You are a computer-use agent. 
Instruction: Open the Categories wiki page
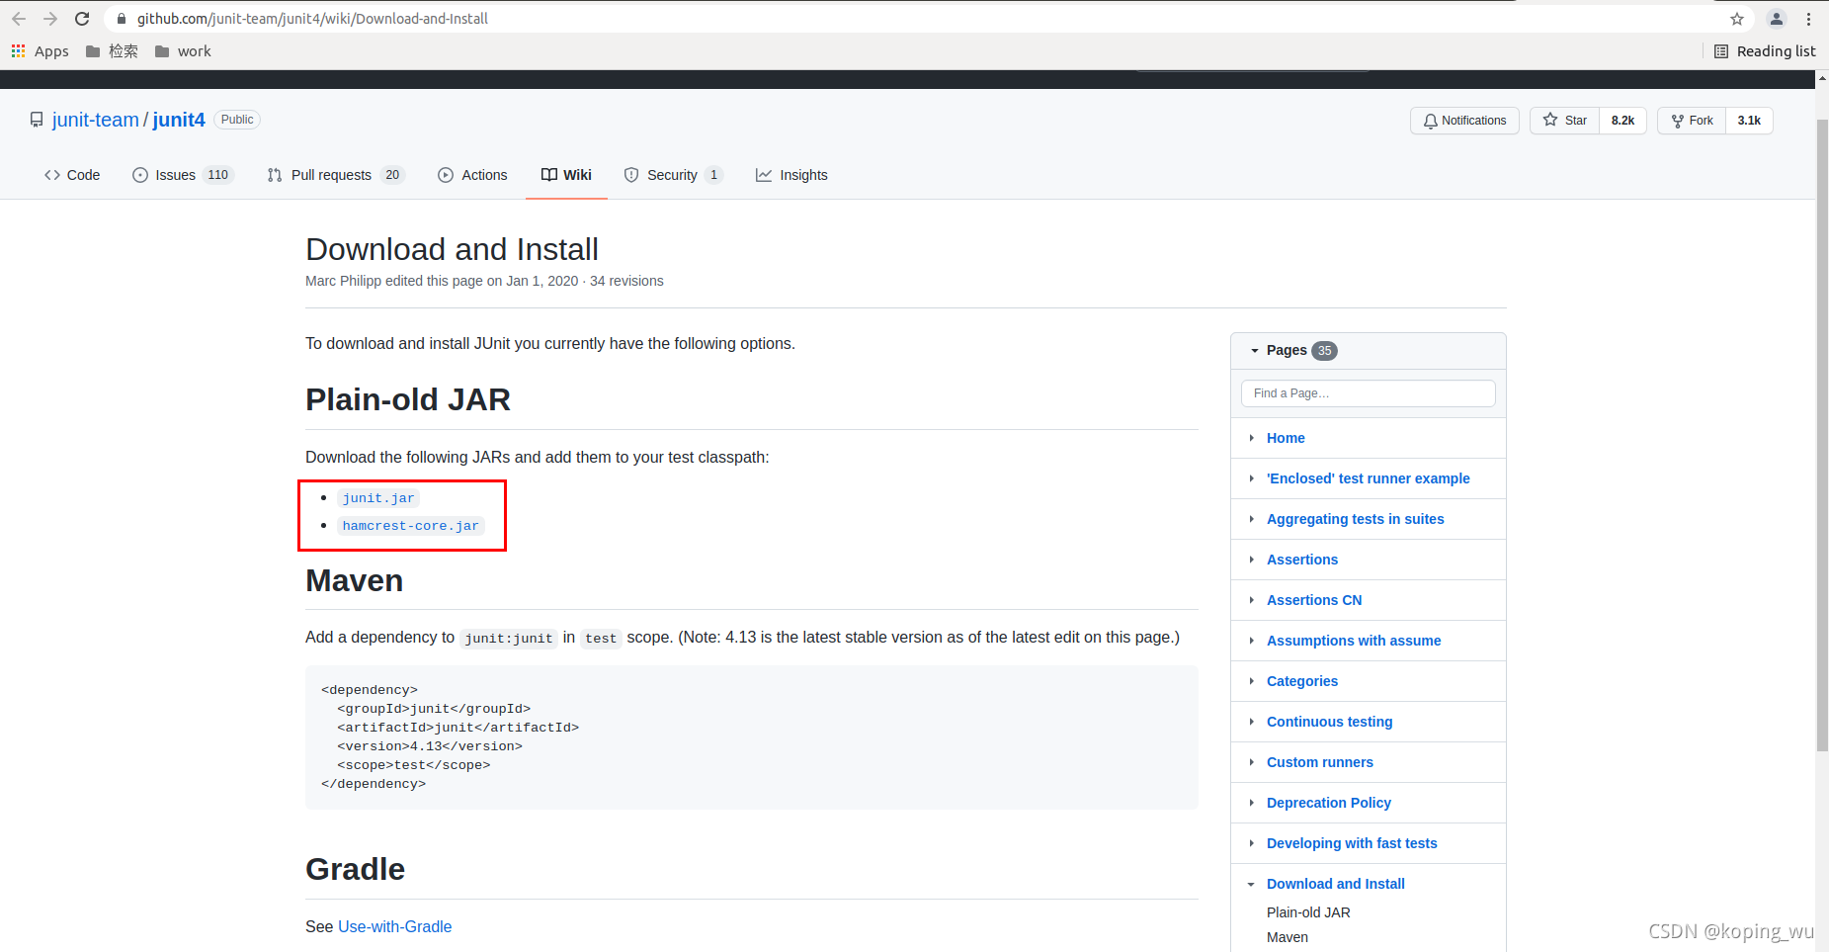(x=1302, y=681)
